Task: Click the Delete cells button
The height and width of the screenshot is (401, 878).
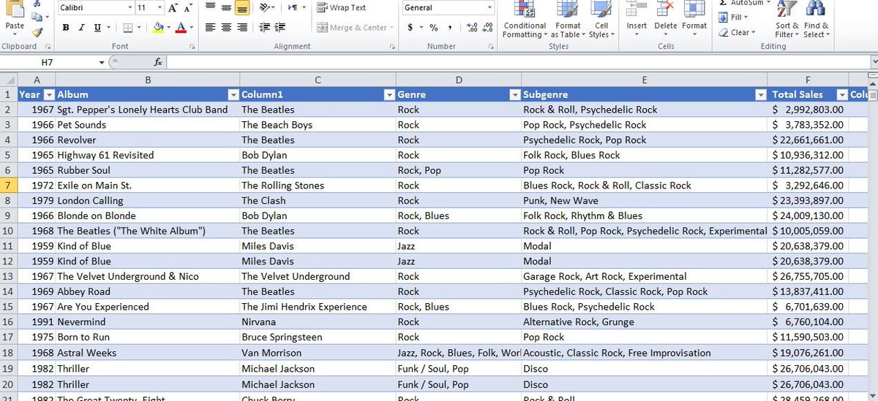Action: click(665, 20)
